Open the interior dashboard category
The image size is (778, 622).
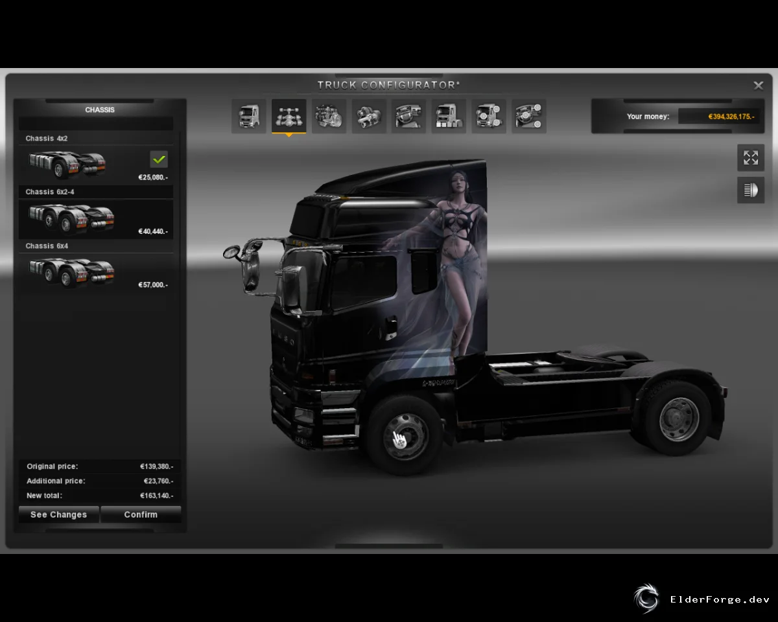[x=408, y=117]
